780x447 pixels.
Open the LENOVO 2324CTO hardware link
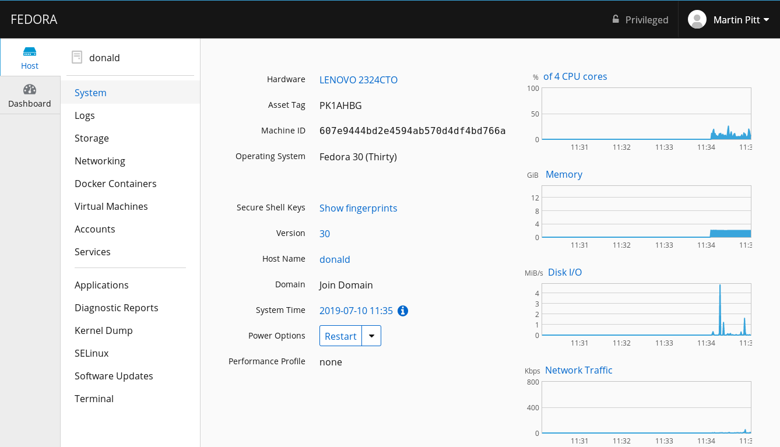pos(359,80)
